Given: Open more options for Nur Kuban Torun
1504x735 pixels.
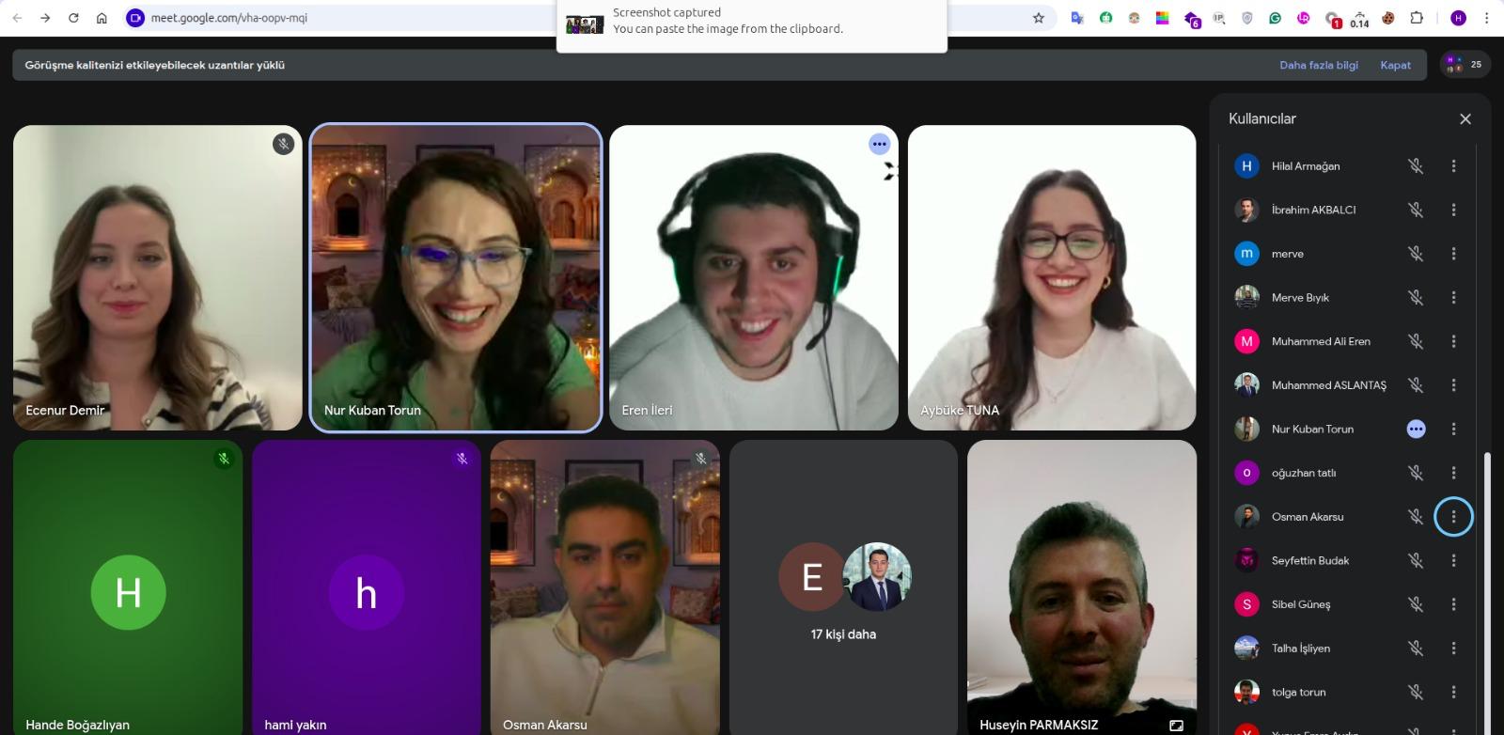Looking at the screenshot, I should (1453, 430).
